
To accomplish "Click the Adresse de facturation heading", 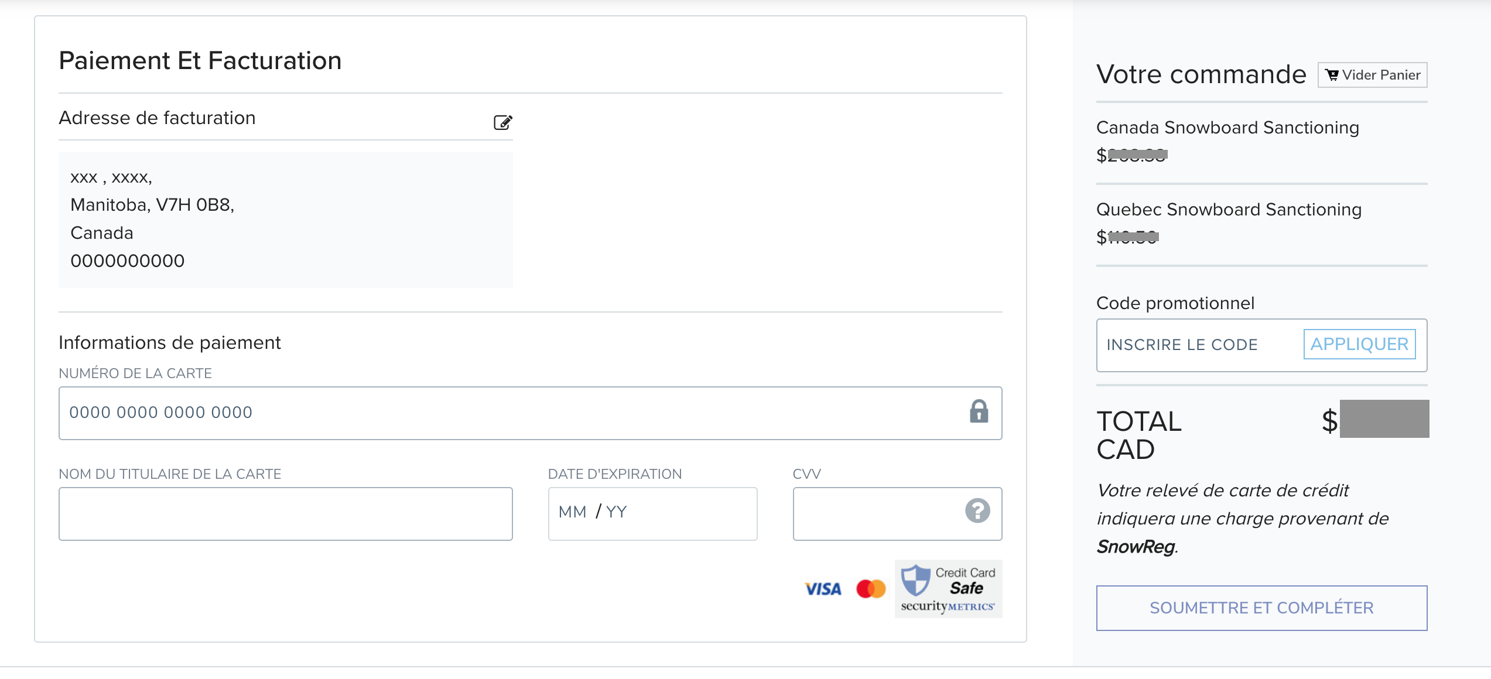I will [157, 118].
